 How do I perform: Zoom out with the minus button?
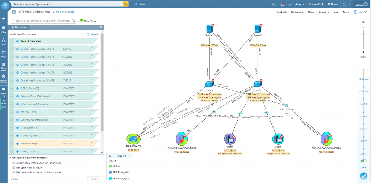(363, 27)
